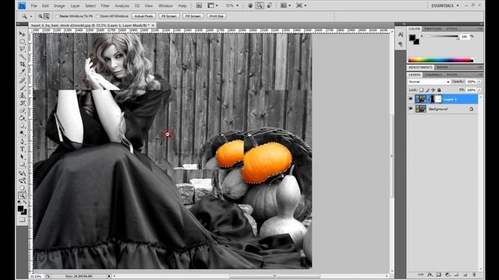
Task: Select the Horizontal Type tool
Action: tap(22, 149)
